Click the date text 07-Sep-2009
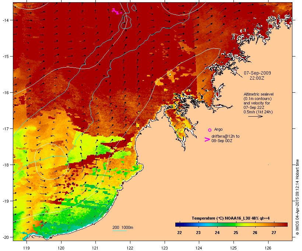302x251 pixels. [x=257, y=73]
